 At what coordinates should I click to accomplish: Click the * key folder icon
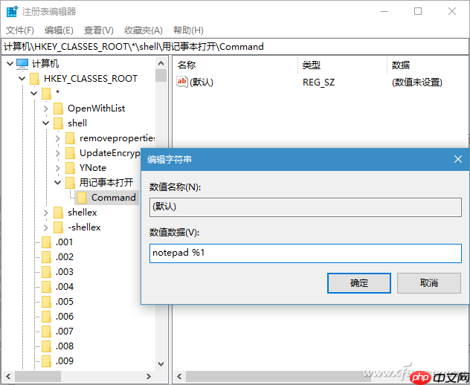(46, 94)
